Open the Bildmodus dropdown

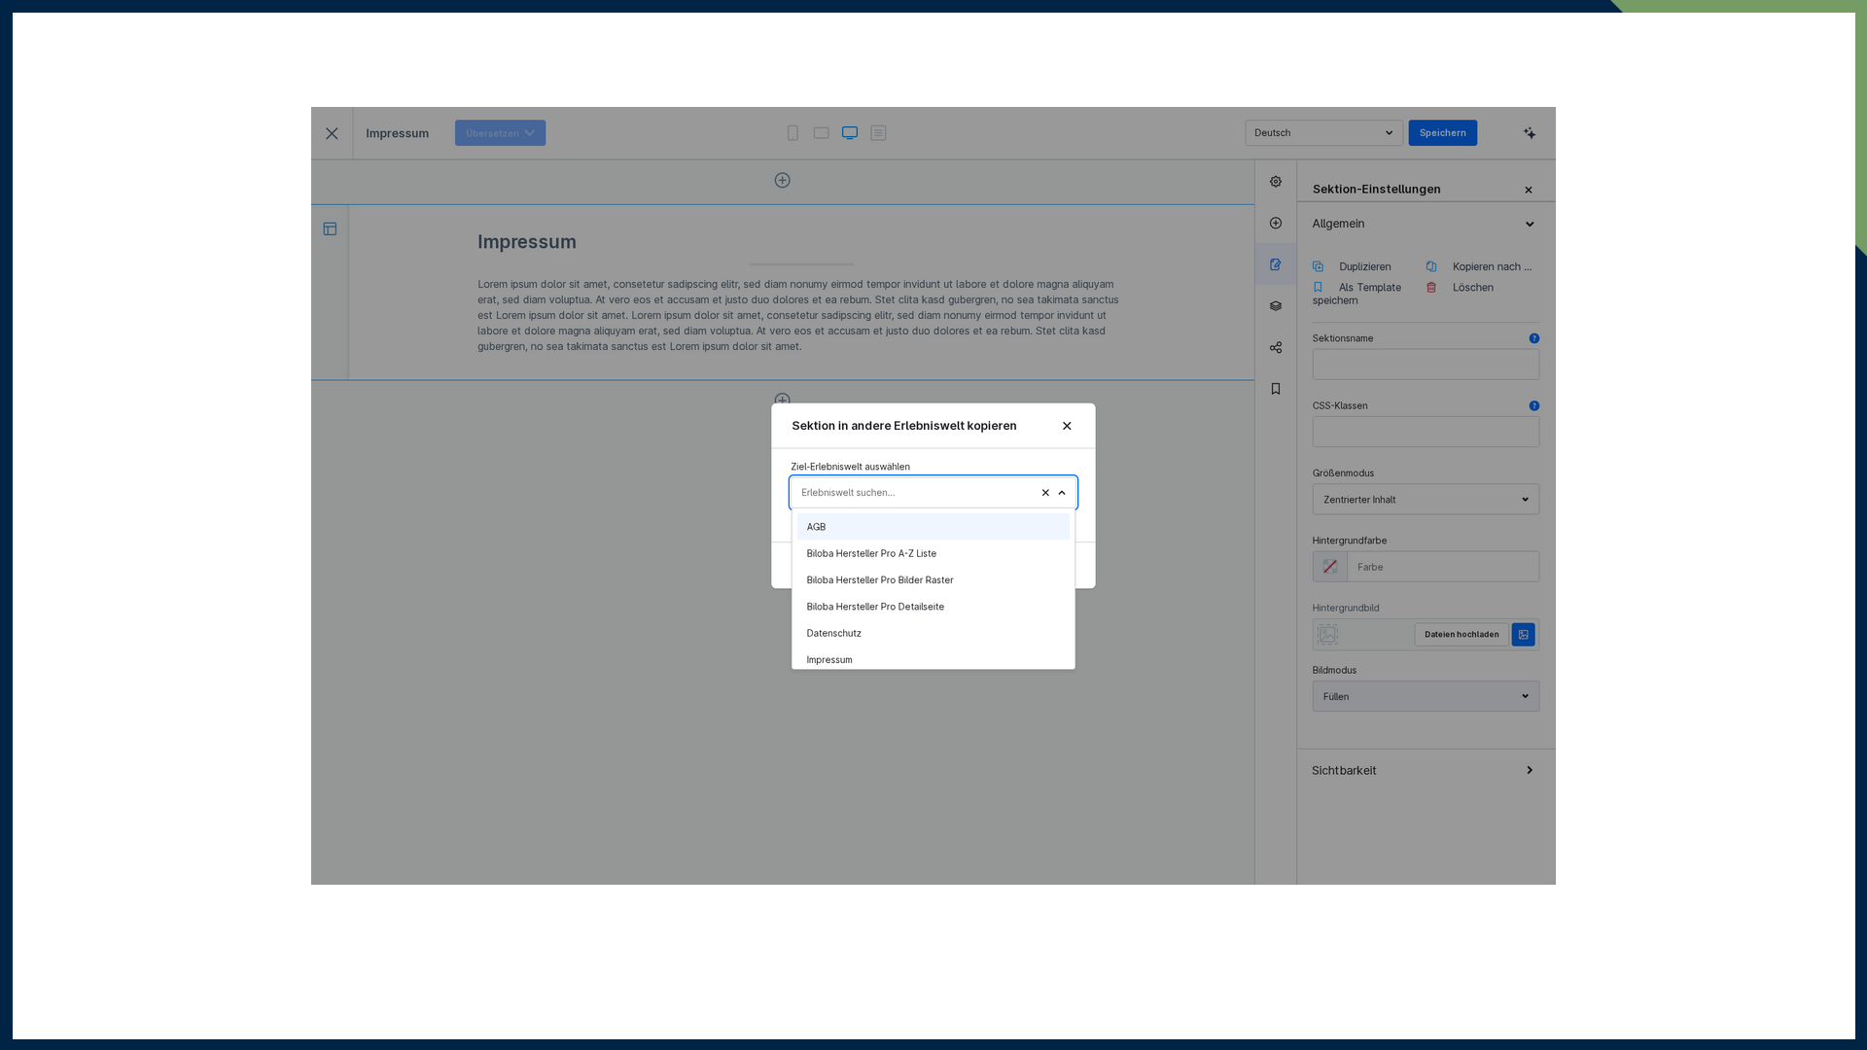point(1426,696)
